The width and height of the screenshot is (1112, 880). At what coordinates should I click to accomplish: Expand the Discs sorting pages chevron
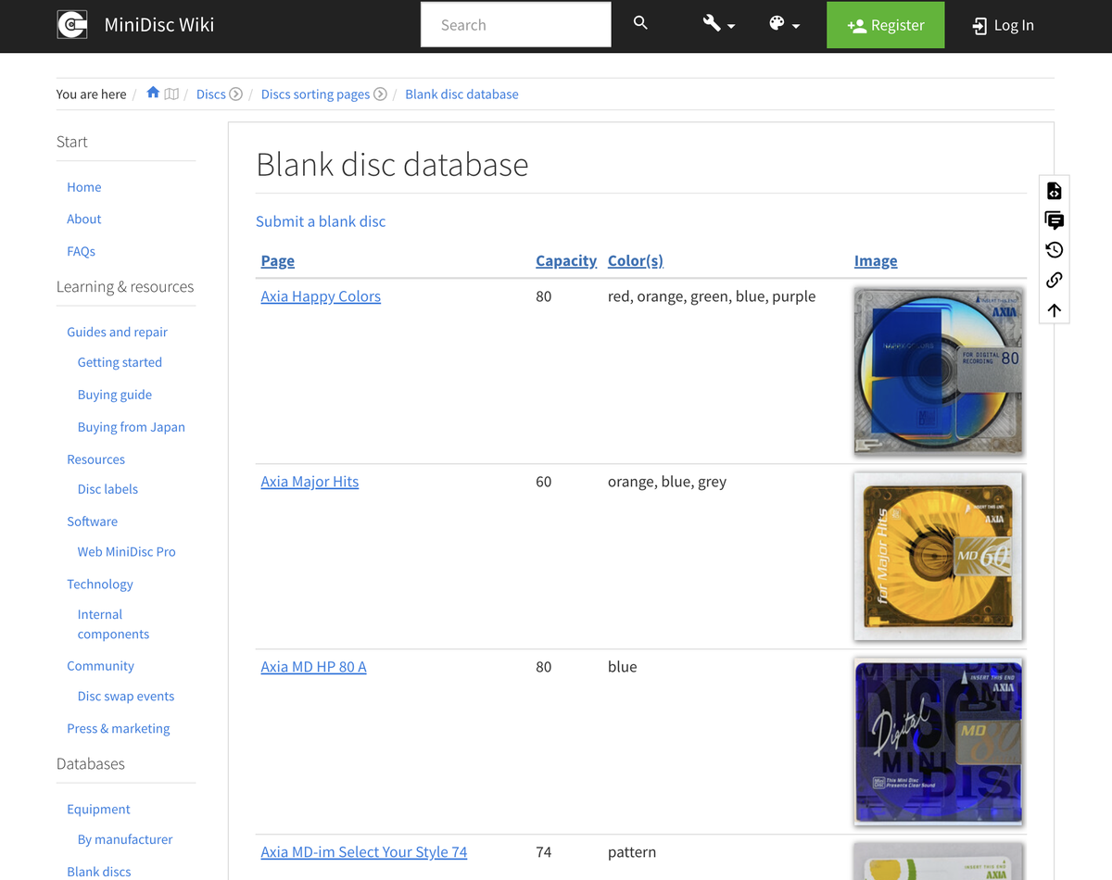point(380,94)
